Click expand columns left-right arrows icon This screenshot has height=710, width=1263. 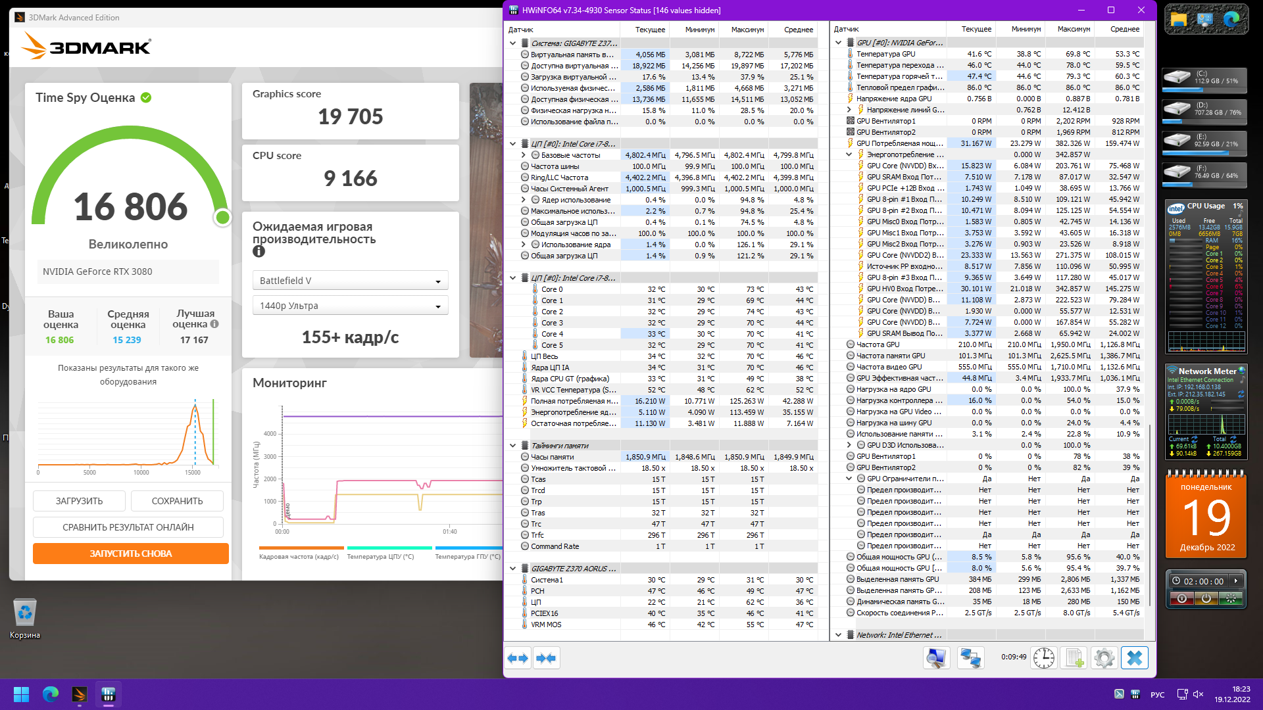click(x=518, y=657)
